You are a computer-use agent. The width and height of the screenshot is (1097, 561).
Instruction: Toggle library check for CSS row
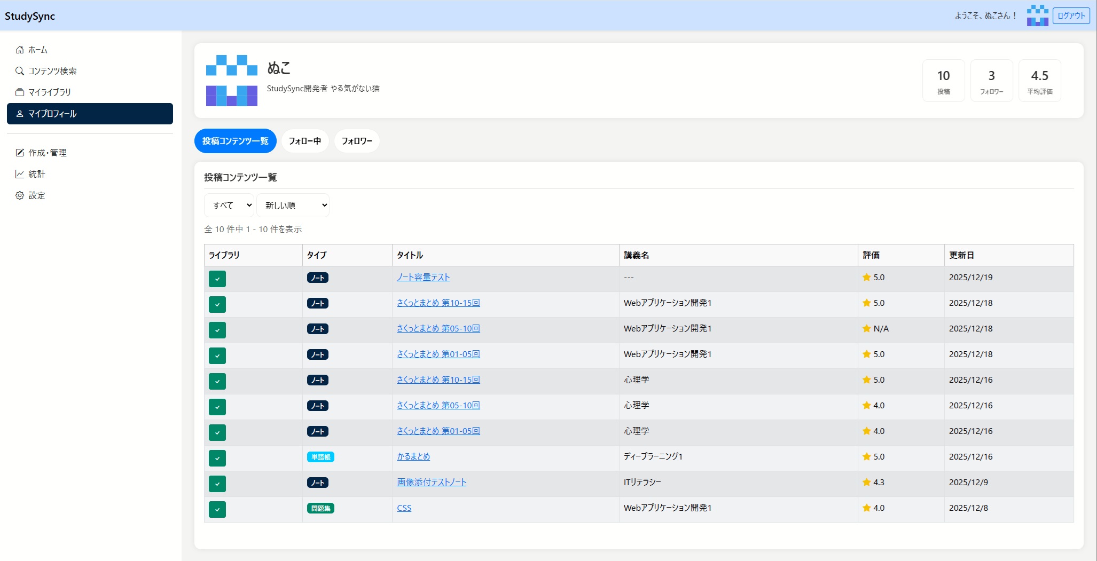[x=217, y=509]
